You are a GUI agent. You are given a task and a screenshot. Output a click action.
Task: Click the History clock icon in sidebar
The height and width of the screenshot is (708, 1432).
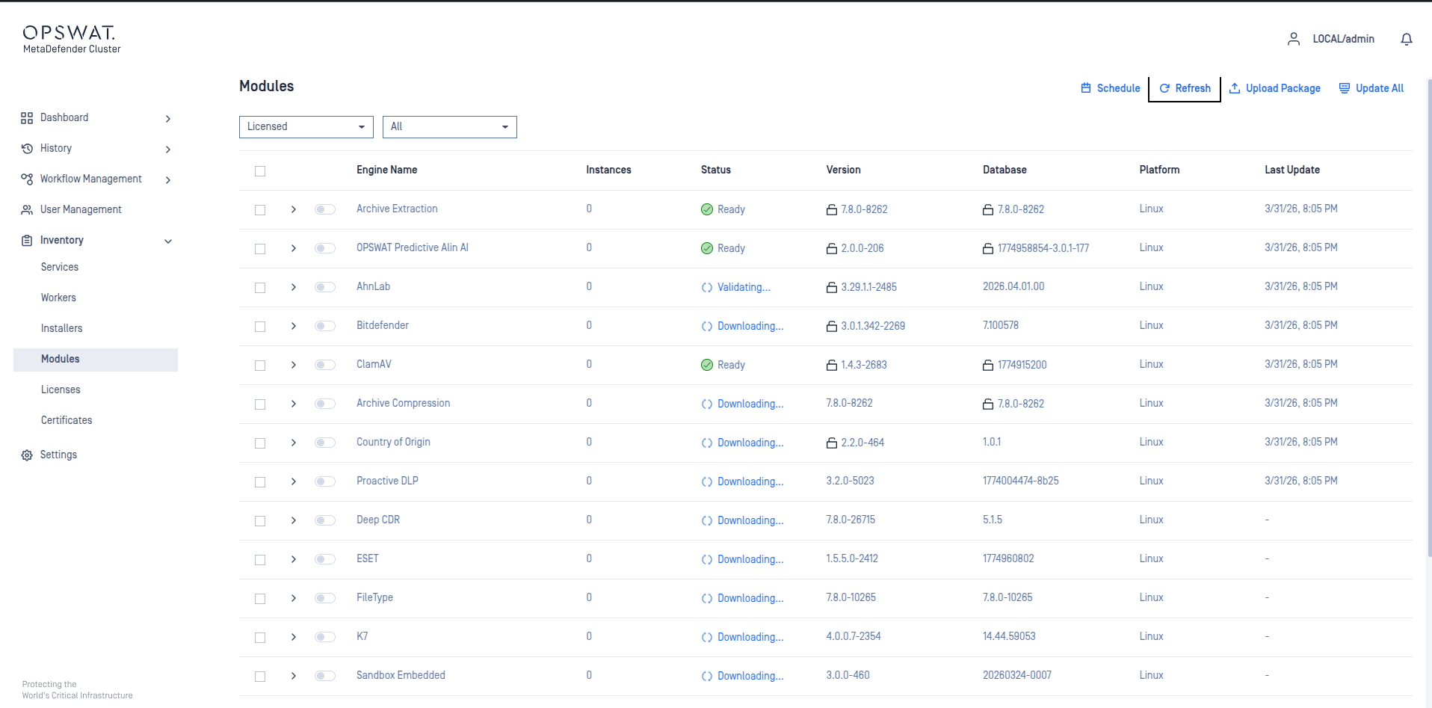(x=27, y=149)
